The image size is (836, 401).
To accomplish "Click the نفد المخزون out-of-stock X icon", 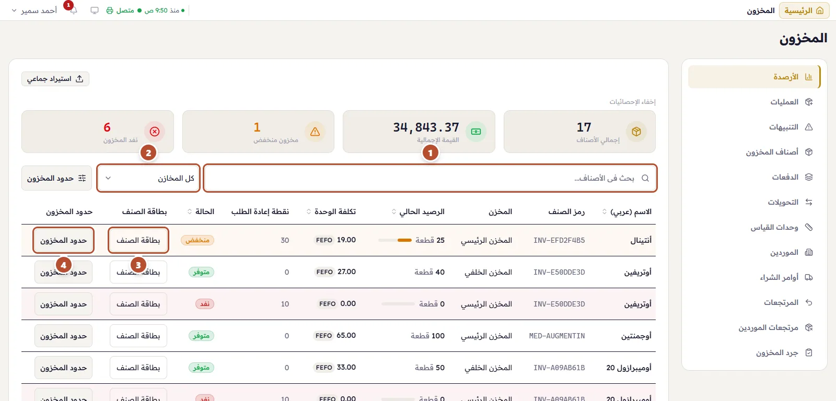I will [x=155, y=132].
